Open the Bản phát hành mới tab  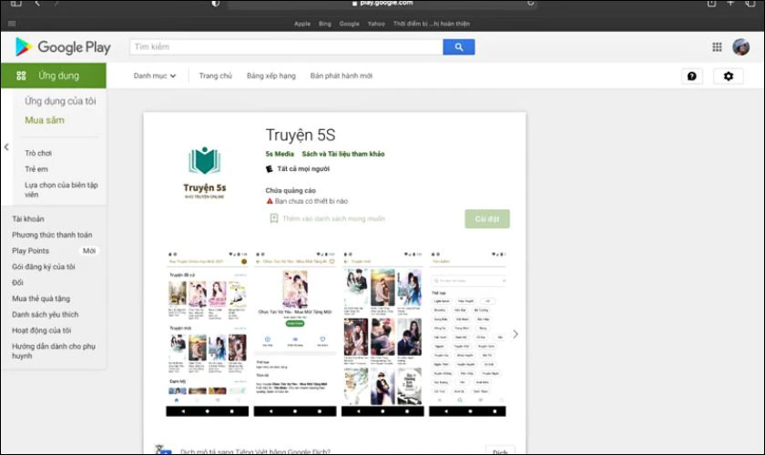341,76
